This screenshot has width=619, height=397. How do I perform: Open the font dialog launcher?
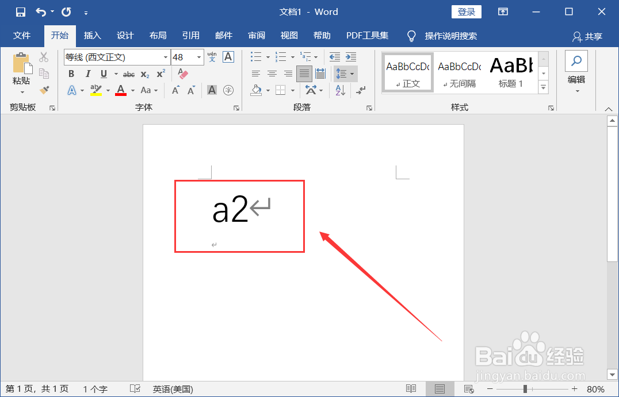pyautogui.click(x=236, y=108)
